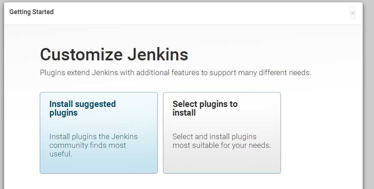Click the Customize Jenkins heading
The image size is (374, 189).
tap(114, 54)
